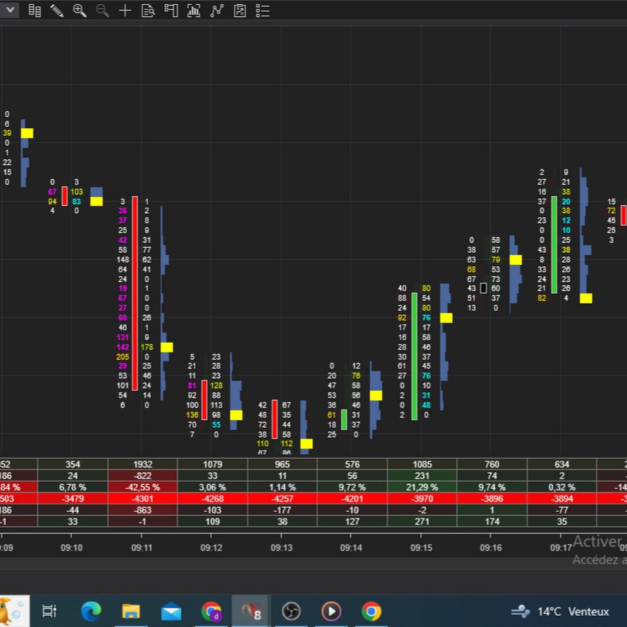
Task: Click the data columns toolbar icon
Action: point(34,10)
